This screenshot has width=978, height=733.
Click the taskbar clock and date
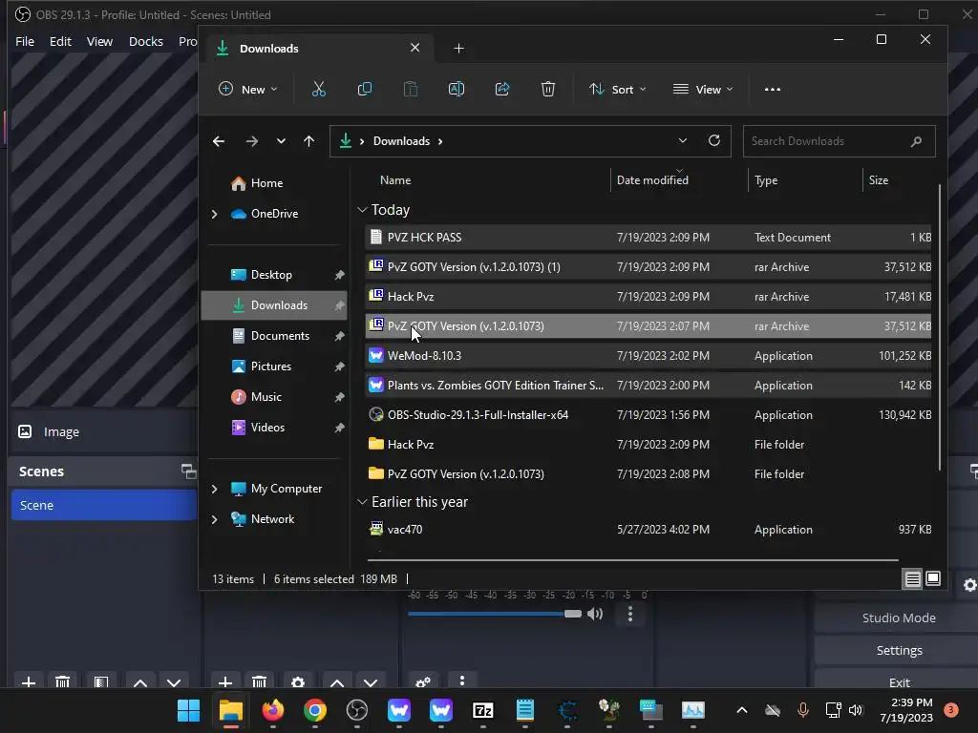pyautogui.click(x=906, y=710)
